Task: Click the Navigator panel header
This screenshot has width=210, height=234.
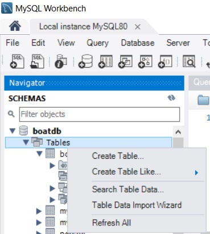Action: click(x=94, y=83)
